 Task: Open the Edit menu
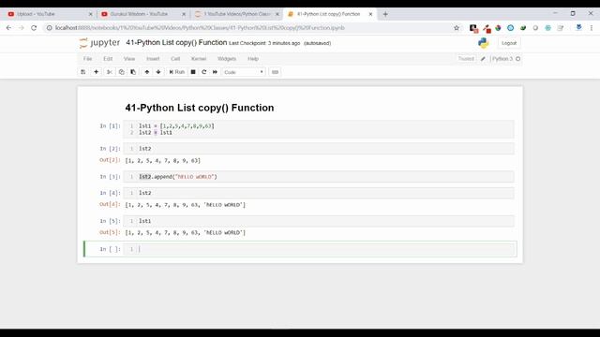pos(108,59)
